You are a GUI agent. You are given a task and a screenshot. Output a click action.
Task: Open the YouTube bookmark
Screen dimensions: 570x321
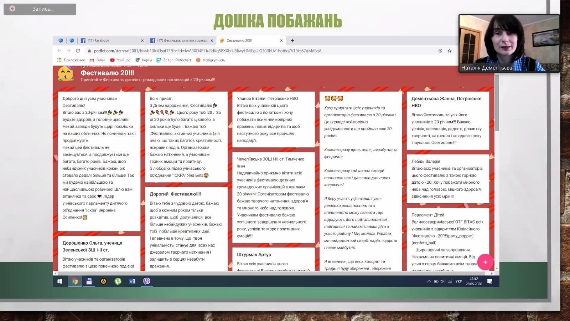[x=120, y=60]
